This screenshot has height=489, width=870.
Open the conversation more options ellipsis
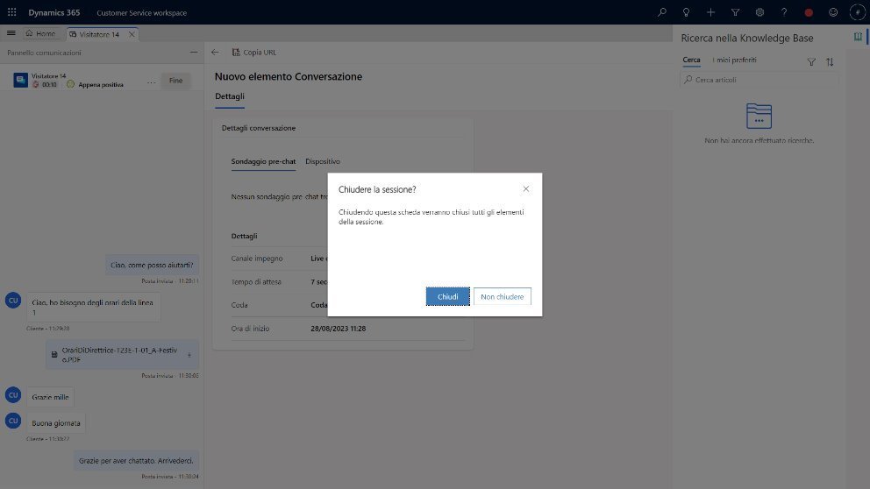(151, 81)
